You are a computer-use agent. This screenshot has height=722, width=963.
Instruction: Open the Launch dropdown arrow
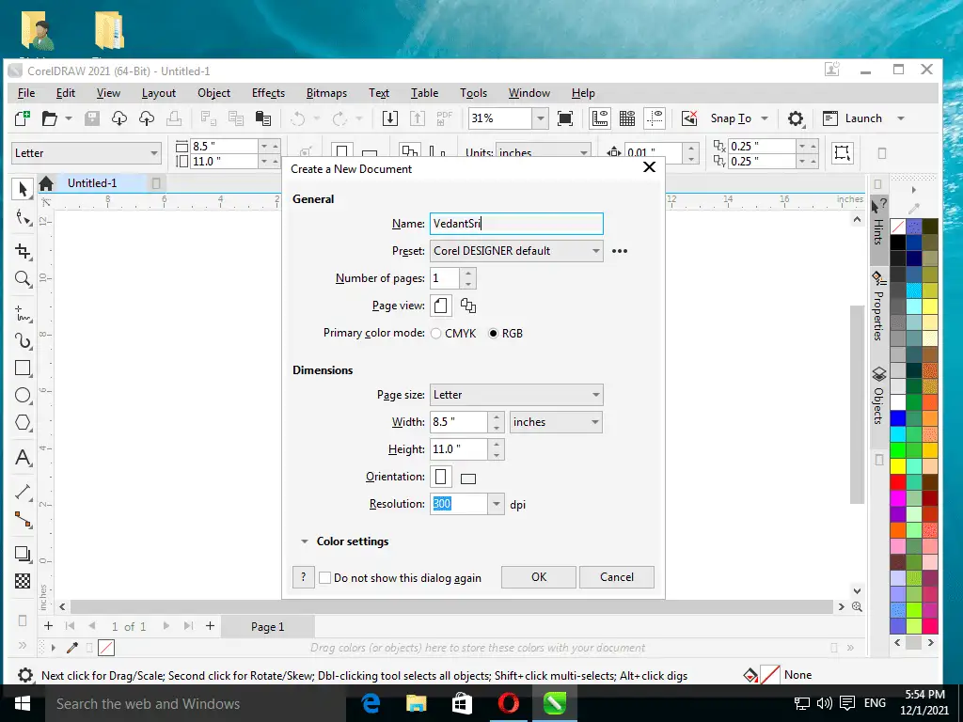901,118
